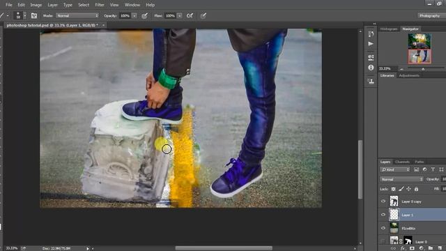Hide the Layer 0 copy layer

[x=383, y=201]
